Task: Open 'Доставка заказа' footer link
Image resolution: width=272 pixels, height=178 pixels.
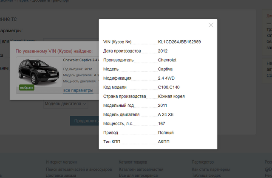Action: coord(61,175)
